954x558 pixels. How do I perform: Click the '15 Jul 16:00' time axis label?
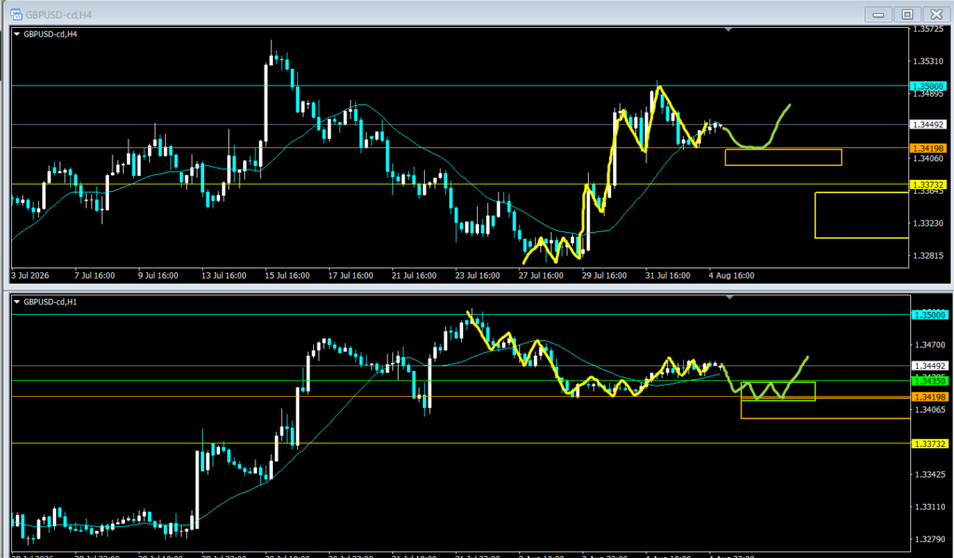click(287, 276)
